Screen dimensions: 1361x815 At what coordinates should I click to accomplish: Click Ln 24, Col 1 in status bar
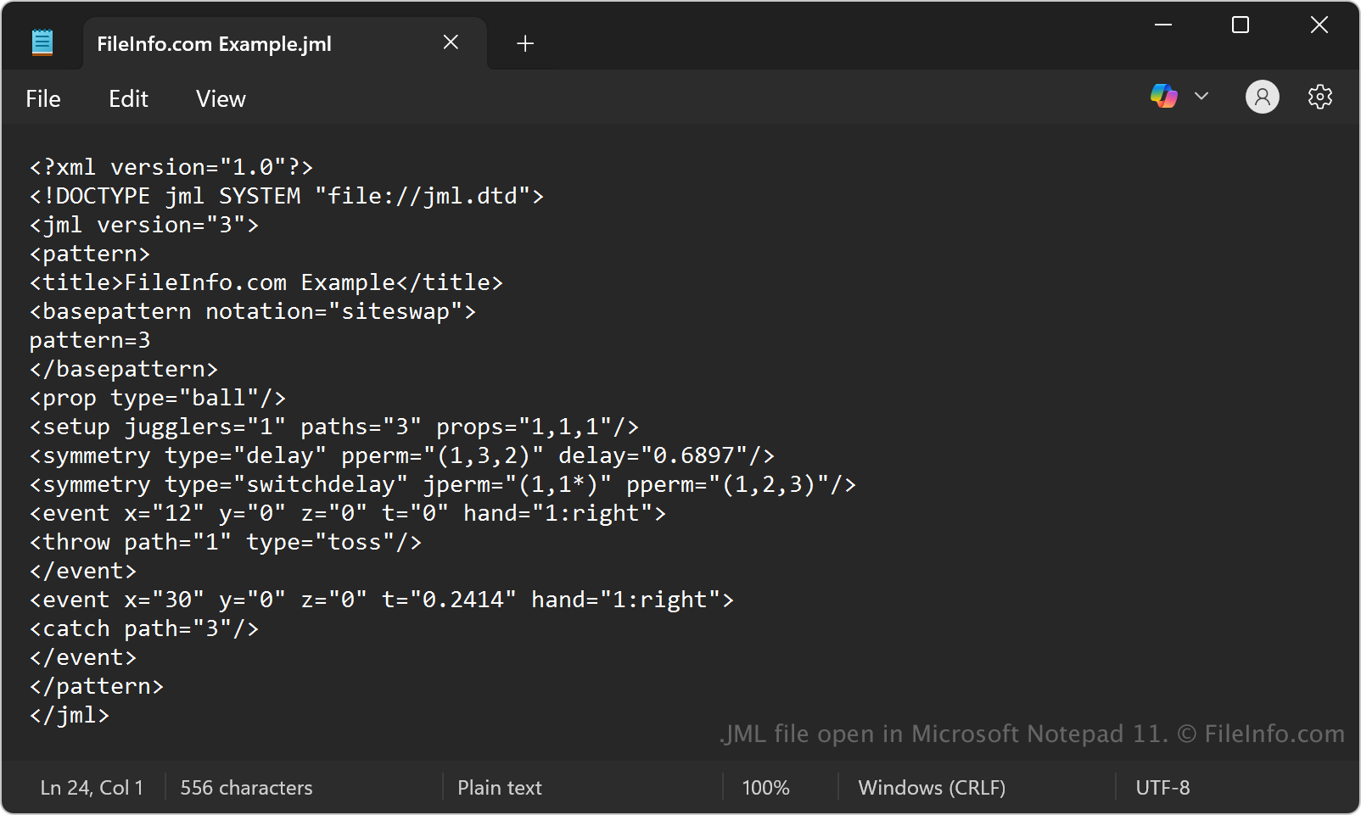(92, 788)
